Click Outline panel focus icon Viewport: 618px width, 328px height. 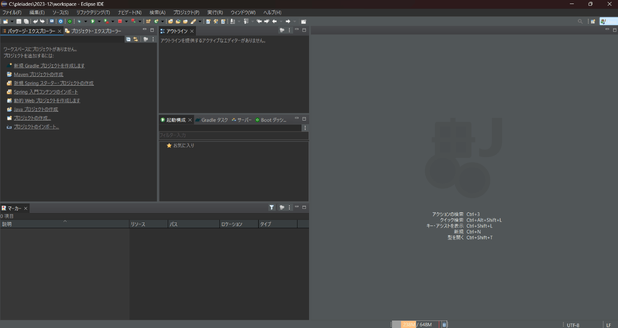point(282,30)
